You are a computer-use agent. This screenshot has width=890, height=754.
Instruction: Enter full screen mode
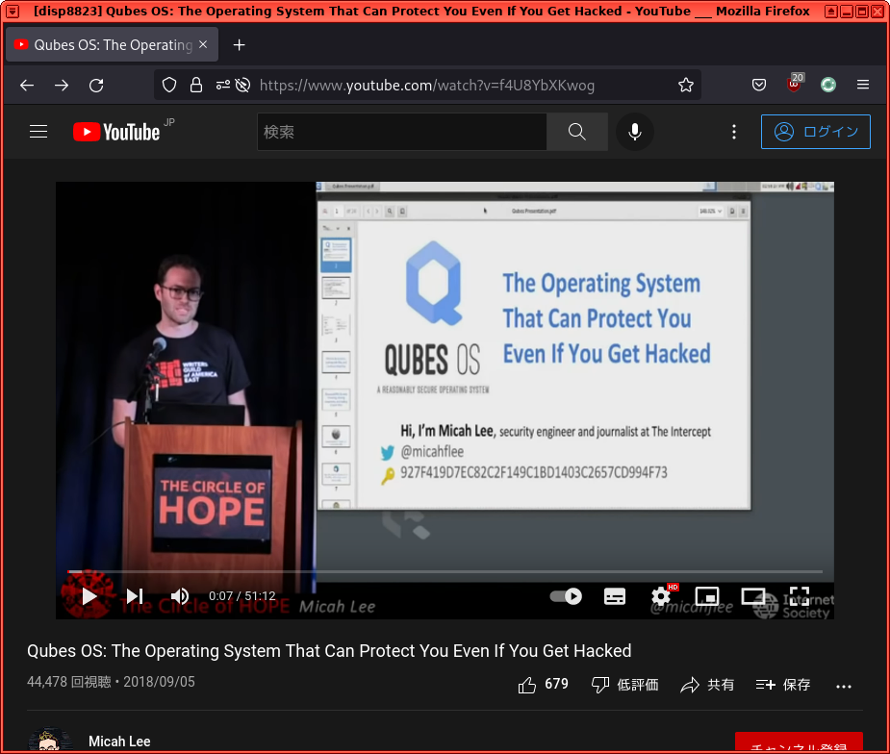click(800, 596)
